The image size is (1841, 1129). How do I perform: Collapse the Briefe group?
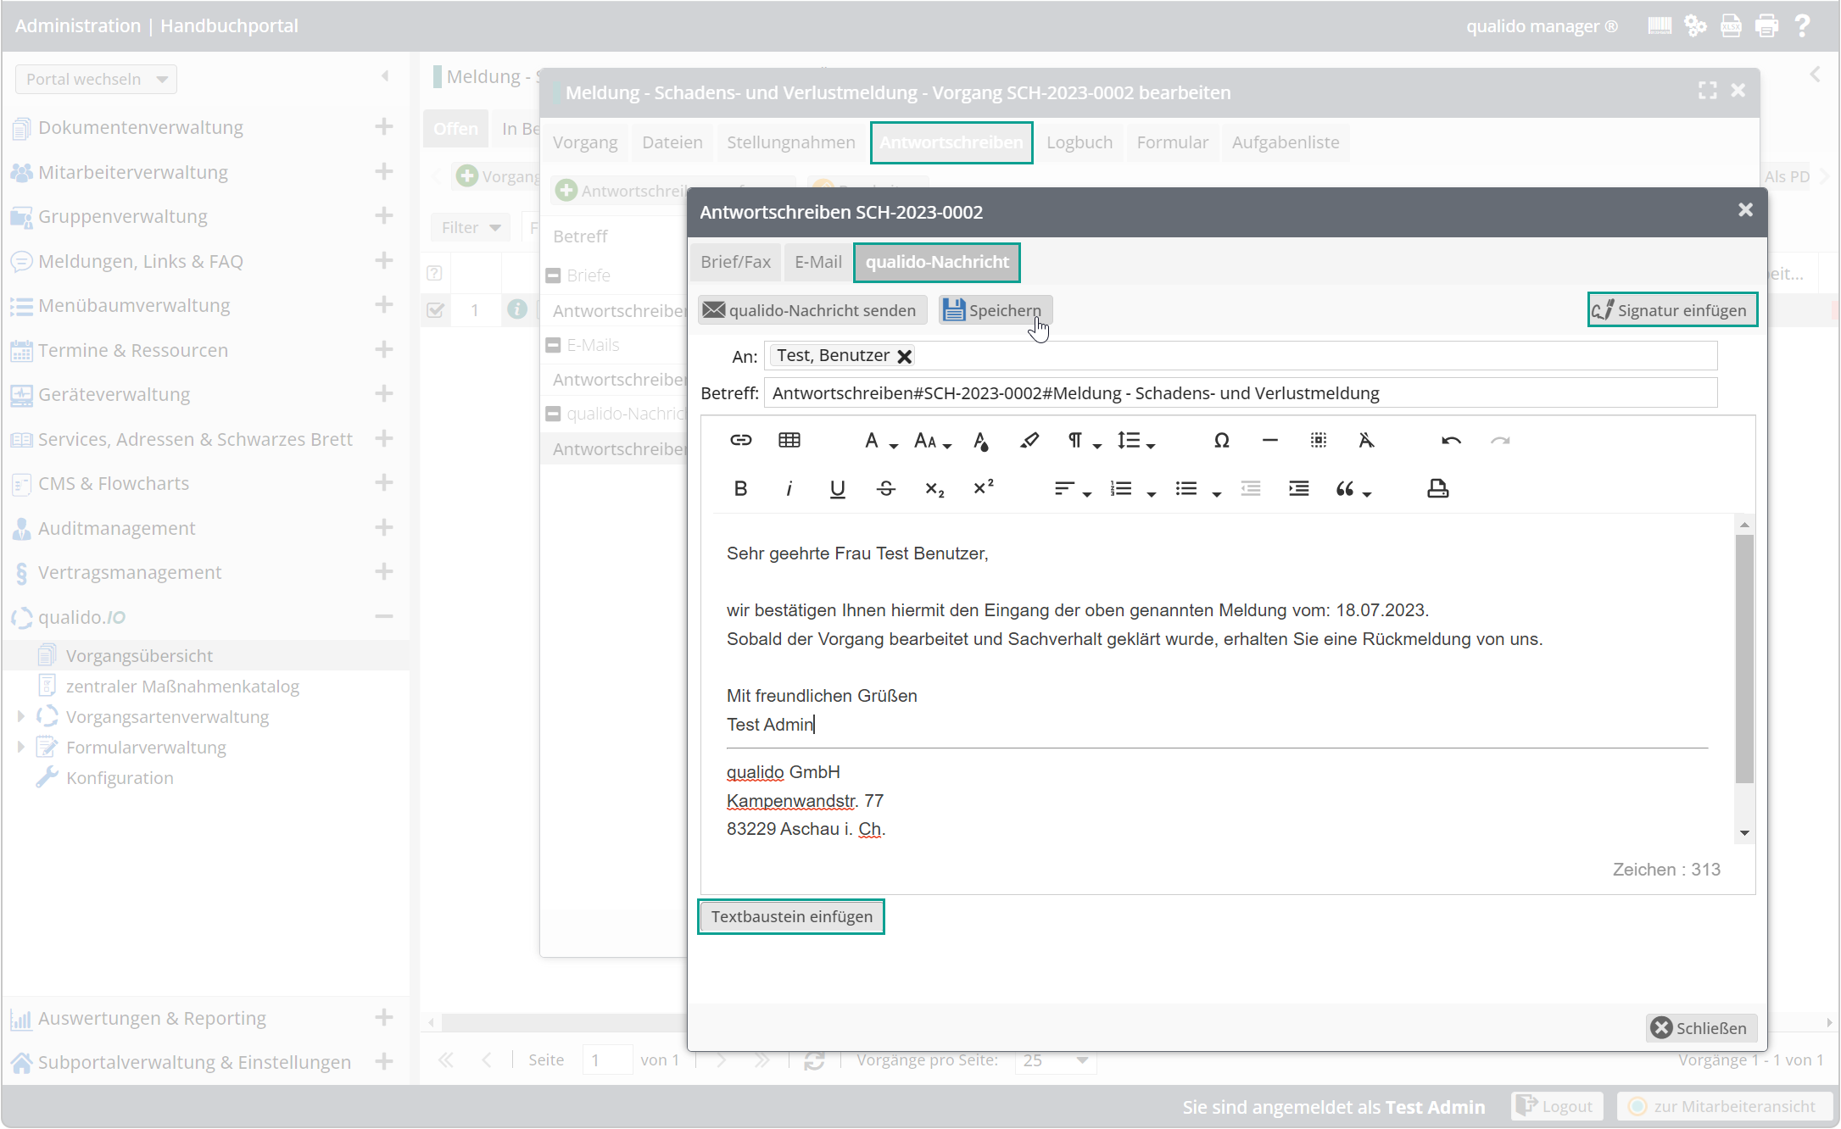(x=553, y=275)
